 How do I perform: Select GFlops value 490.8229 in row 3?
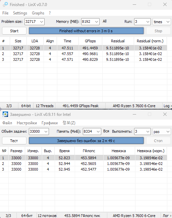tap(90, 59)
